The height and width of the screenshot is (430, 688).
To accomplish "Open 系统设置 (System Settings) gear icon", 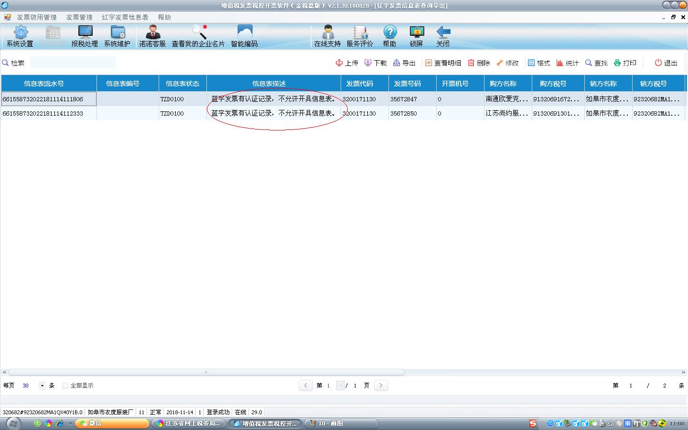I will 20,36.
